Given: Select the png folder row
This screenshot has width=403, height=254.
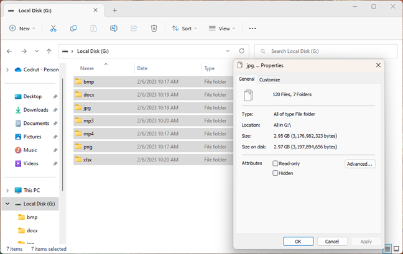Looking at the screenshot, I should point(153,147).
